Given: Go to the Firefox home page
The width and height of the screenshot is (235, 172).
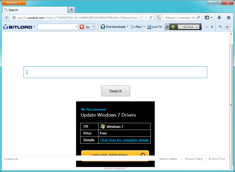Looking at the screenshot, I should (228, 18).
